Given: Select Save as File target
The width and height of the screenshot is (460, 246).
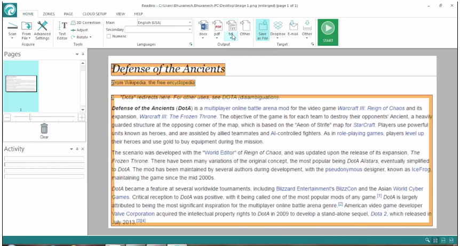Looking at the screenshot, I should (x=263, y=30).
